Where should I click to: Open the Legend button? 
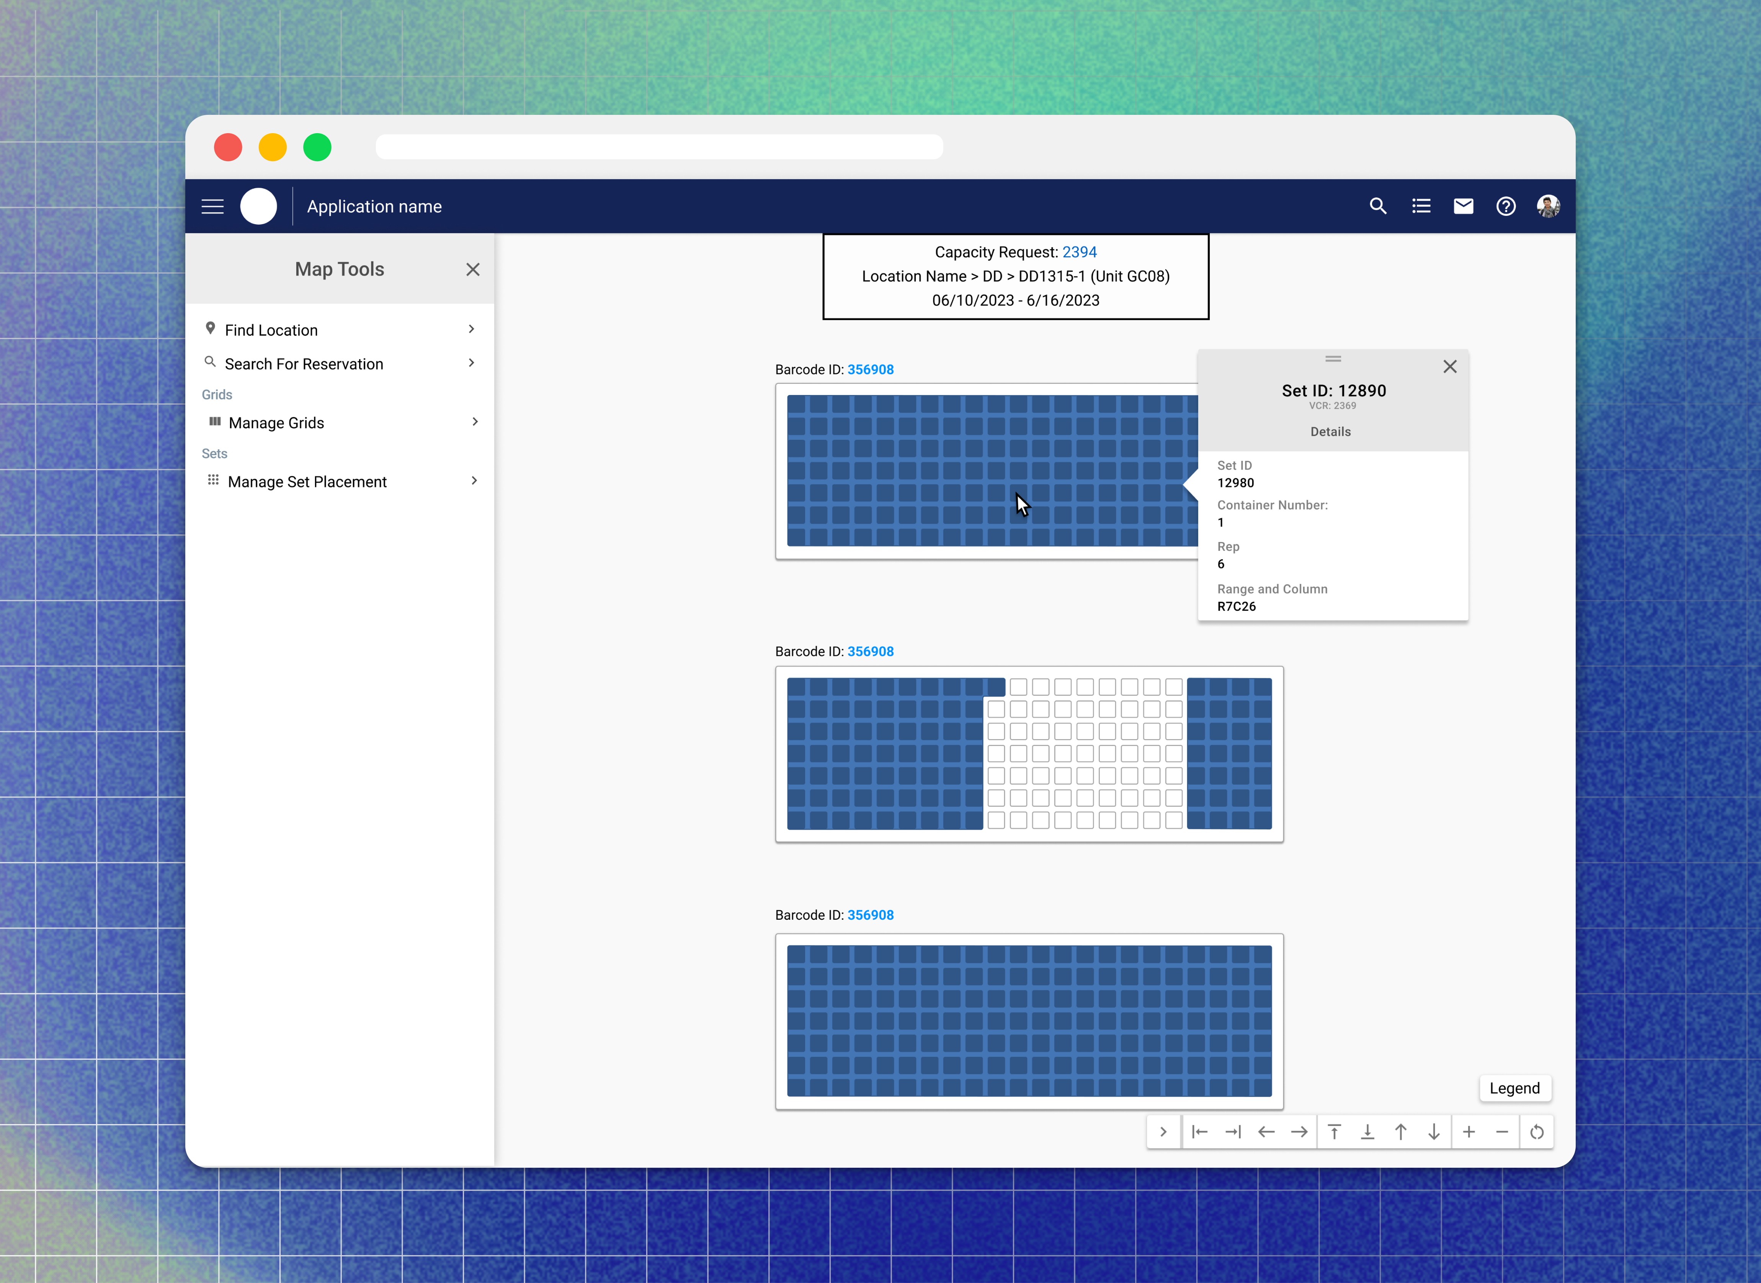pos(1514,1088)
